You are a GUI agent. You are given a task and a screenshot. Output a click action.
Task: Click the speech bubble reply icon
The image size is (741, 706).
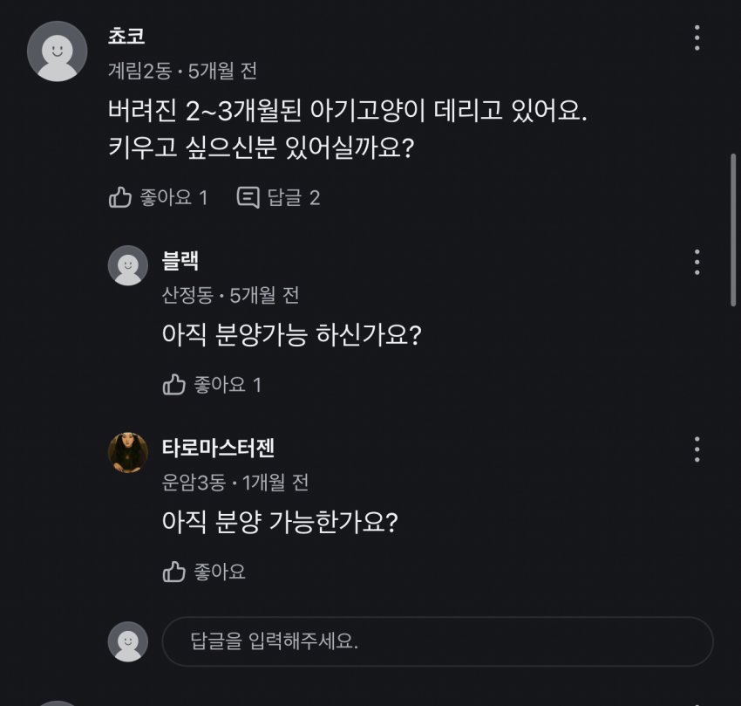(248, 197)
